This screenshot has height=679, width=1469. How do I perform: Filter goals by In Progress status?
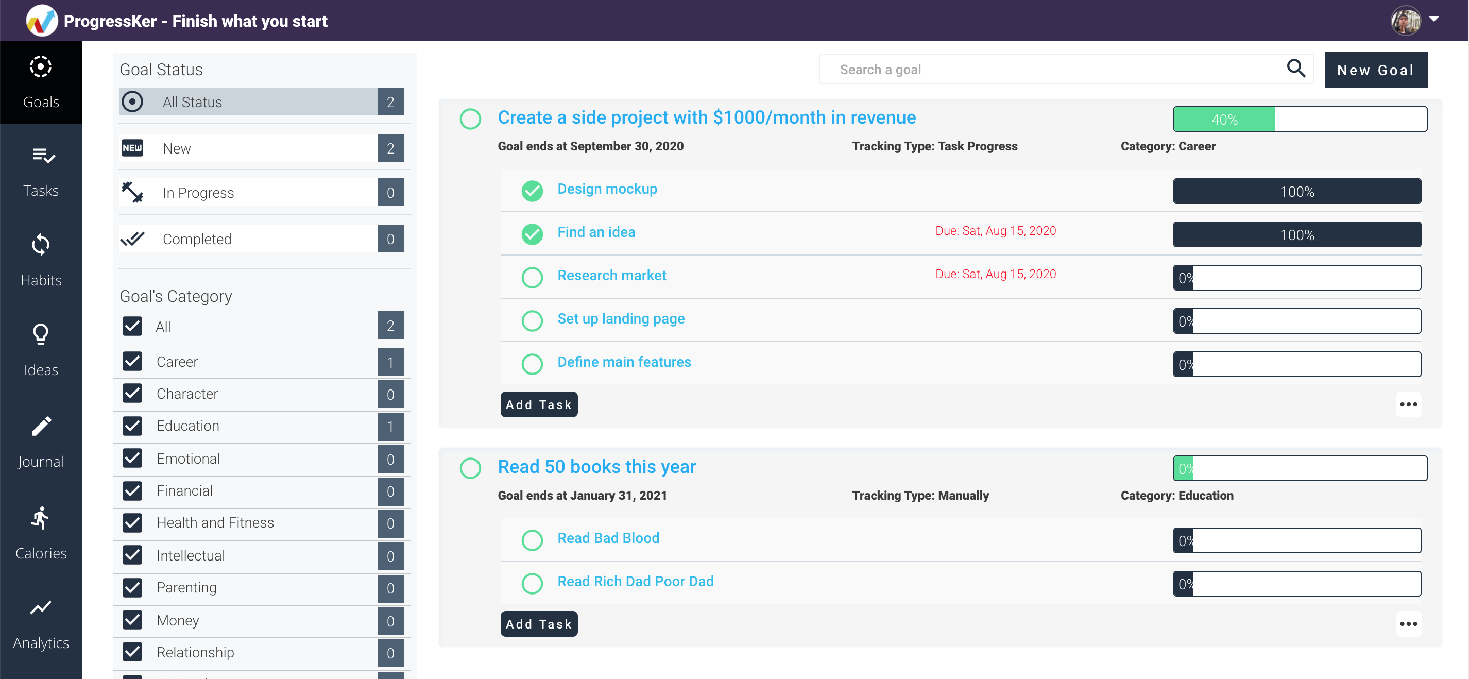click(198, 193)
